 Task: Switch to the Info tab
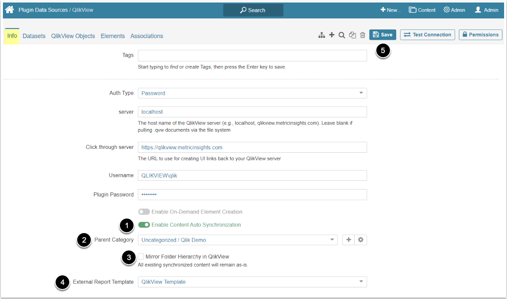pos(12,36)
